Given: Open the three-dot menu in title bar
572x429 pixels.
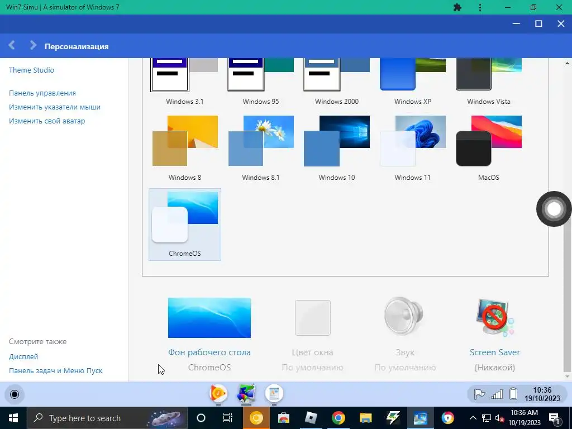Looking at the screenshot, I should pyautogui.click(x=480, y=7).
